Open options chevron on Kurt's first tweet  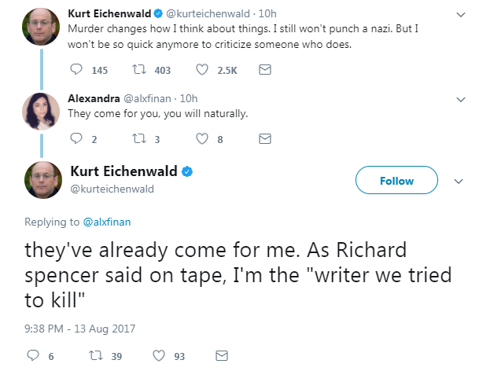pyautogui.click(x=461, y=15)
